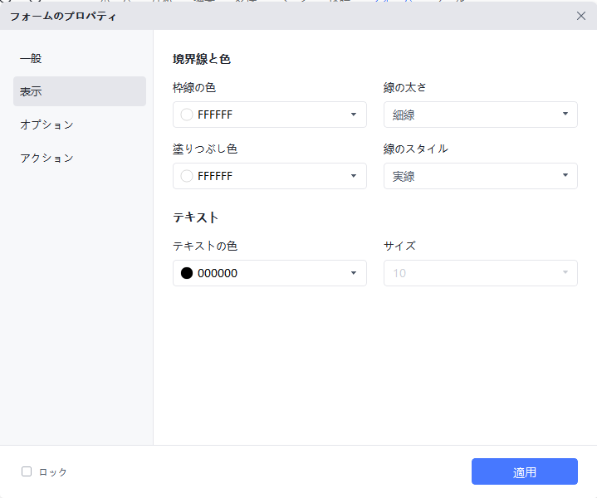Switch to the アクション tab
This screenshot has height=498, width=597.
[79, 158]
